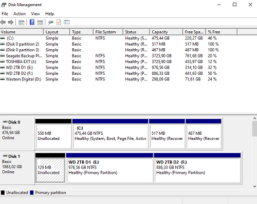This screenshot has width=257, height=204.
Task: Maximize the Disk Management window
Action: pyautogui.click(x=234, y=5)
